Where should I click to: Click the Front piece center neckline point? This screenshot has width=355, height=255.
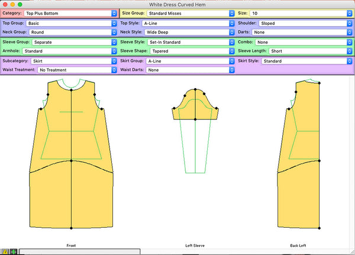(71, 90)
